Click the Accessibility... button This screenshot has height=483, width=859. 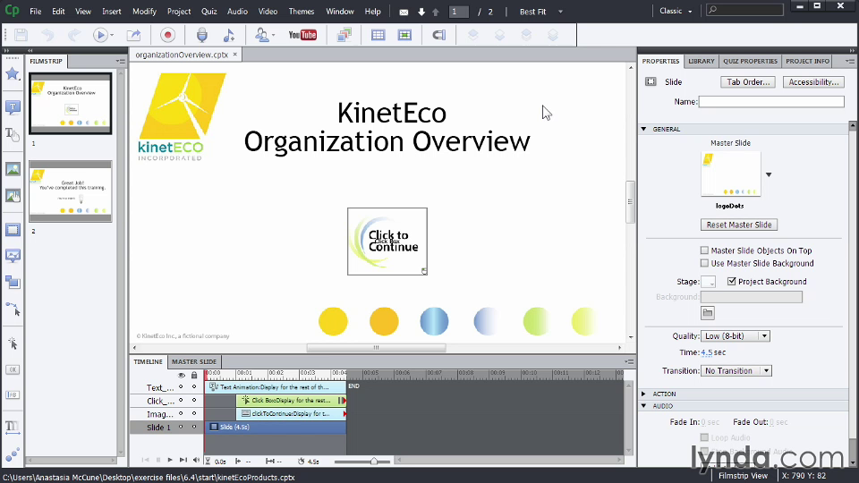[813, 81]
